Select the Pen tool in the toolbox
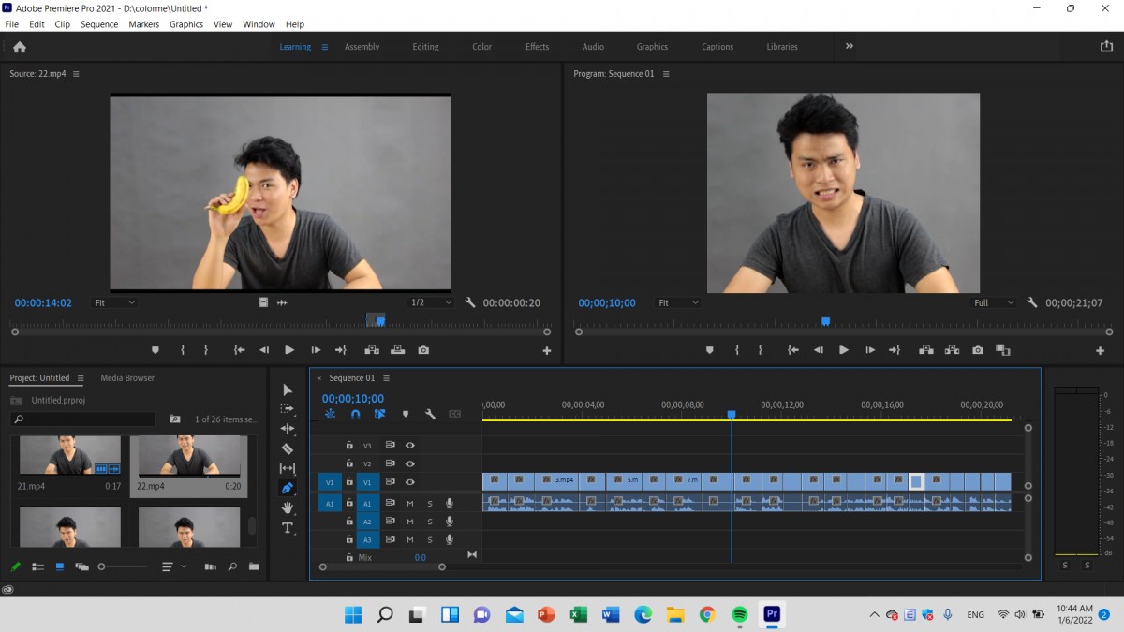The height and width of the screenshot is (632, 1124). pos(288,488)
